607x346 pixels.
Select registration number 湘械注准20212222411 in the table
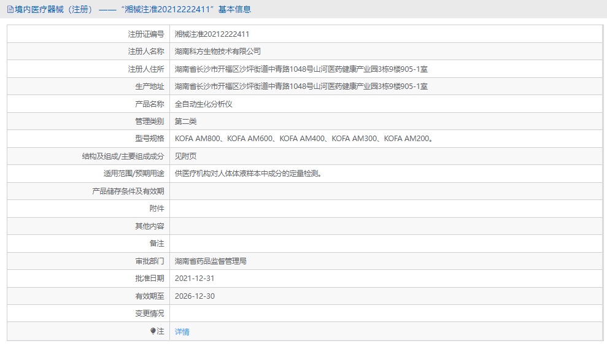click(212, 34)
